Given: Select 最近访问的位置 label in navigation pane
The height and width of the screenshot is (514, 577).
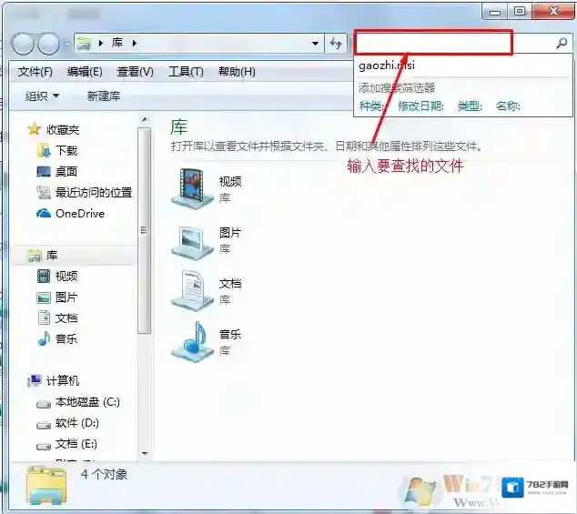Looking at the screenshot, I should coord(94,193).
